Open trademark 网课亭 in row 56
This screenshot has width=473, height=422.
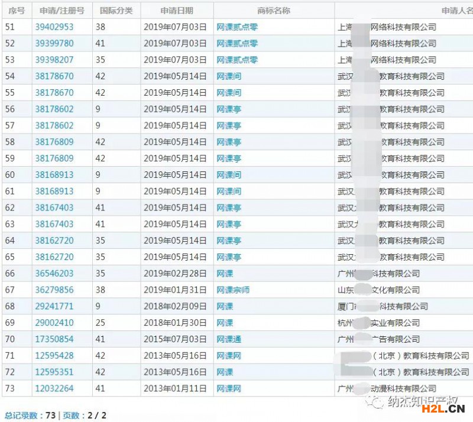tap(229, 109)
